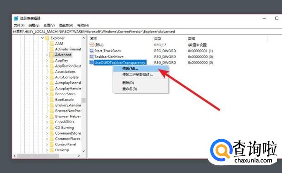Click the registry path address bar
282x173 pixels.
147,32
